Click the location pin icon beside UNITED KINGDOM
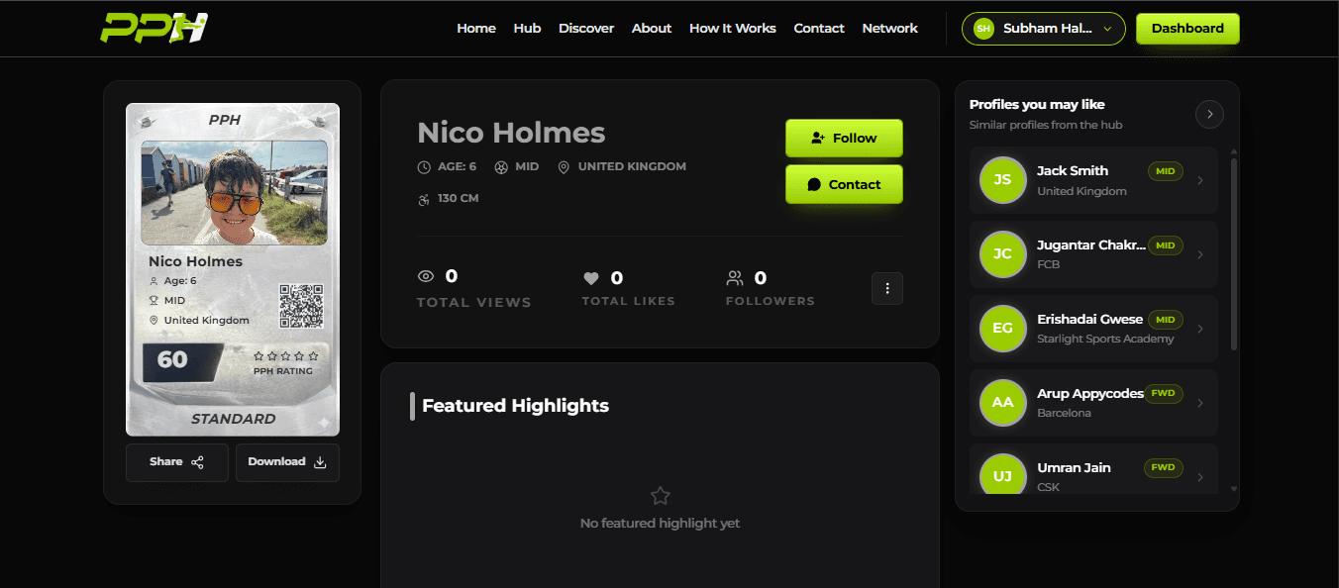This screenshot has height=588, width=1339. pos(564,167)
